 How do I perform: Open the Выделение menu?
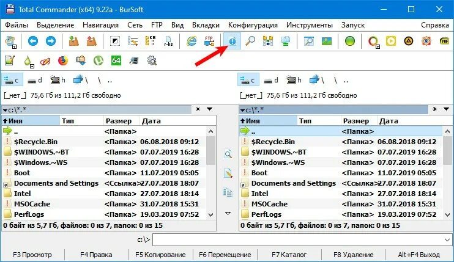coord(55,25)
